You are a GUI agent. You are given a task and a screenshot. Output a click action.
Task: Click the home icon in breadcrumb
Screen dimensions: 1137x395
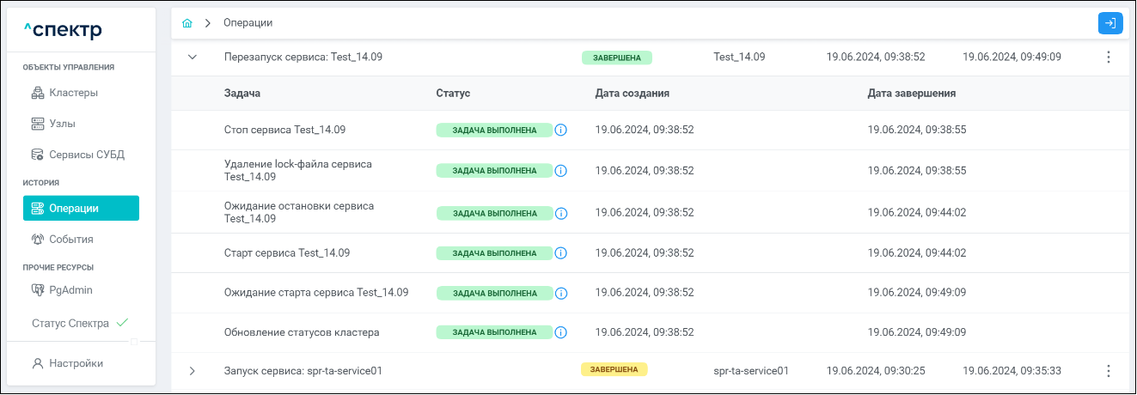pyautogui.click(x=187, y=23)
